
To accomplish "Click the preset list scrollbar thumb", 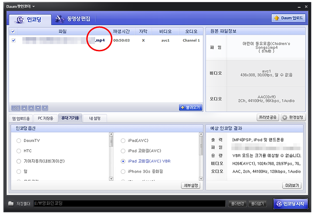I will pos(201,146).
